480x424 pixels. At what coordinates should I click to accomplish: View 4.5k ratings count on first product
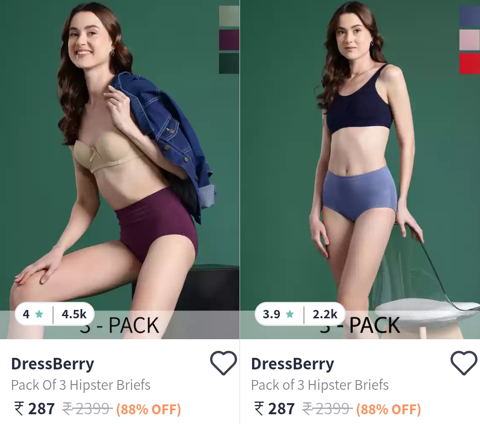coord(74,314)
